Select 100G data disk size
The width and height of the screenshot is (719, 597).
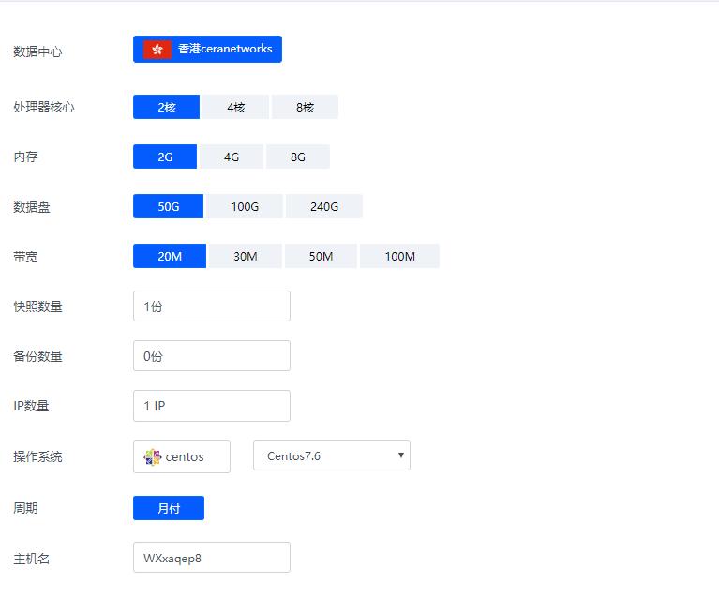[x=245, y=206]
